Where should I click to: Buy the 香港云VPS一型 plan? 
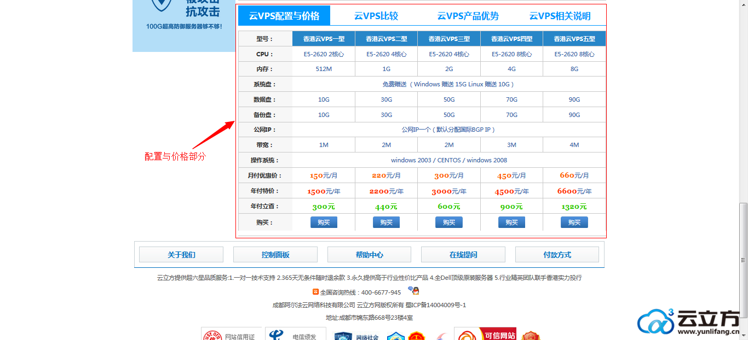(x=324, y=222)
